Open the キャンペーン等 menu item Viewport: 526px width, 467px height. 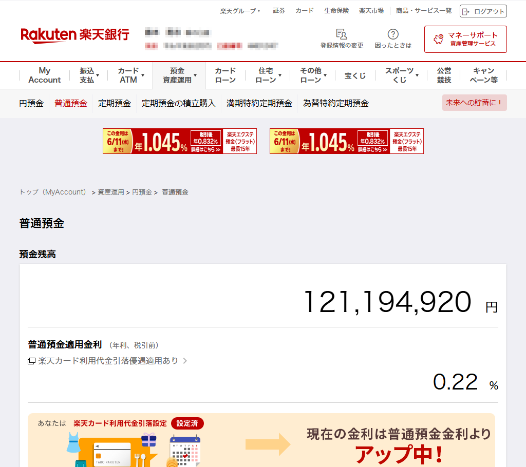pos(483,75)
